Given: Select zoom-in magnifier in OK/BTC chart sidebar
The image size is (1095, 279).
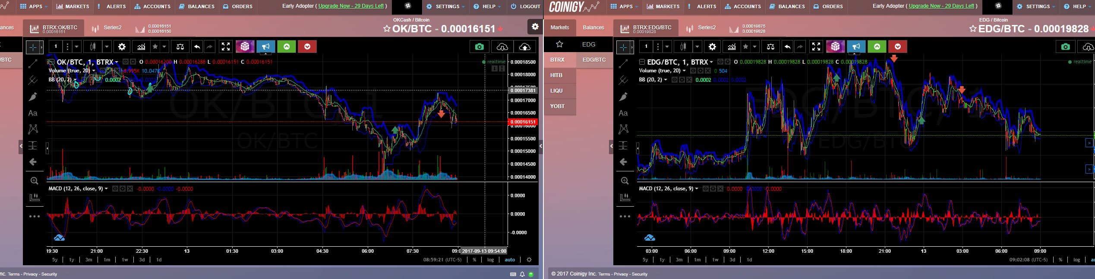Looking at the screenshot, I should click(34, 181).
